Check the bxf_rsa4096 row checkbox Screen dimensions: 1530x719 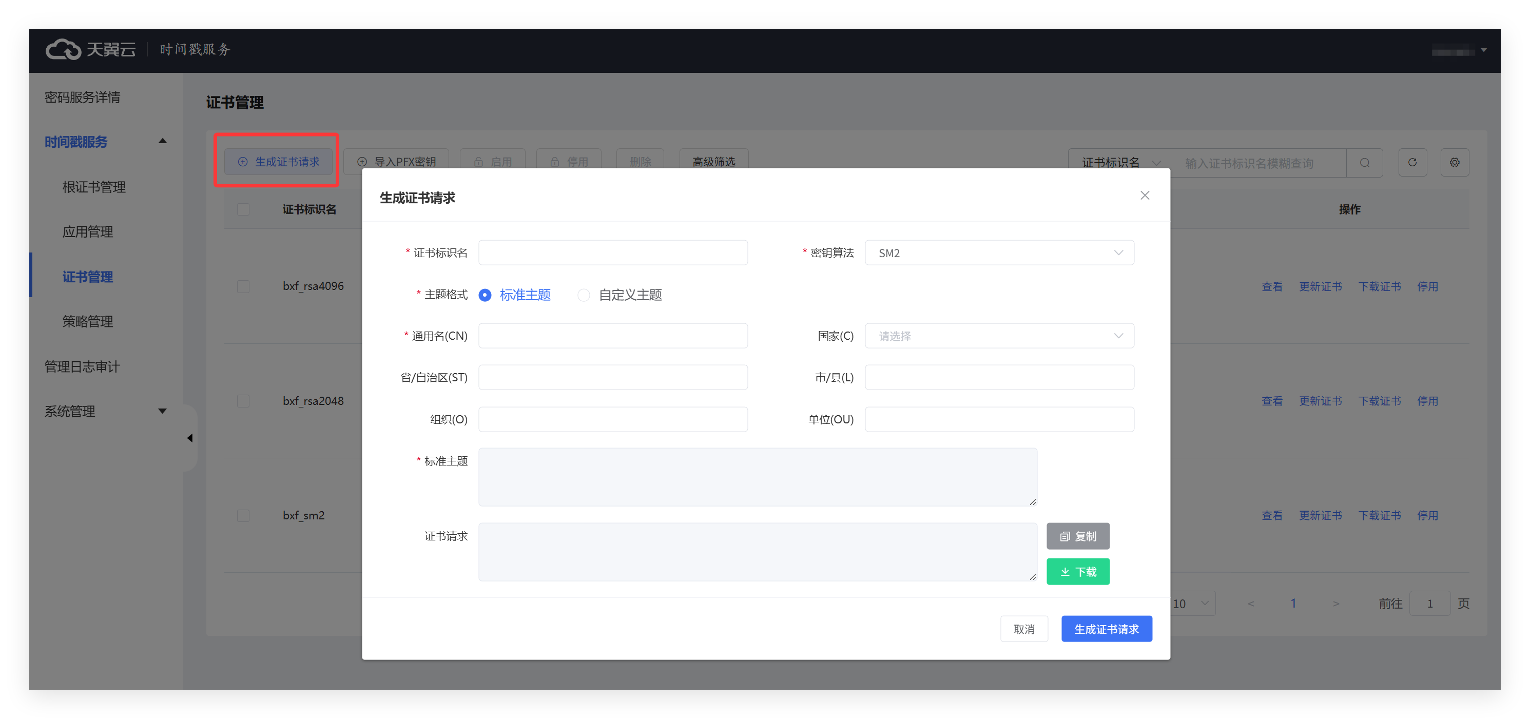pos(243,286)
